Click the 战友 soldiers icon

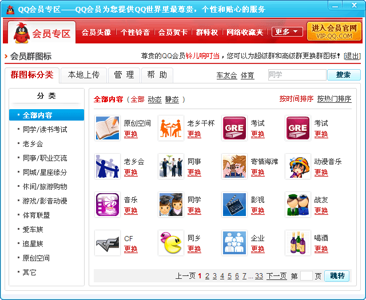(x=298, y=205)
